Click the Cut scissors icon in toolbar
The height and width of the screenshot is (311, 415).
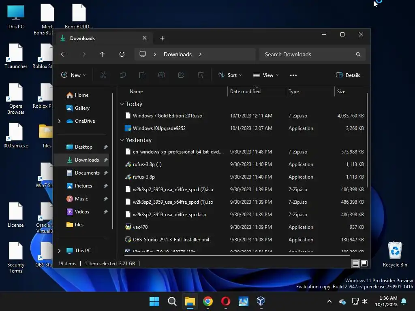(103, 75)
